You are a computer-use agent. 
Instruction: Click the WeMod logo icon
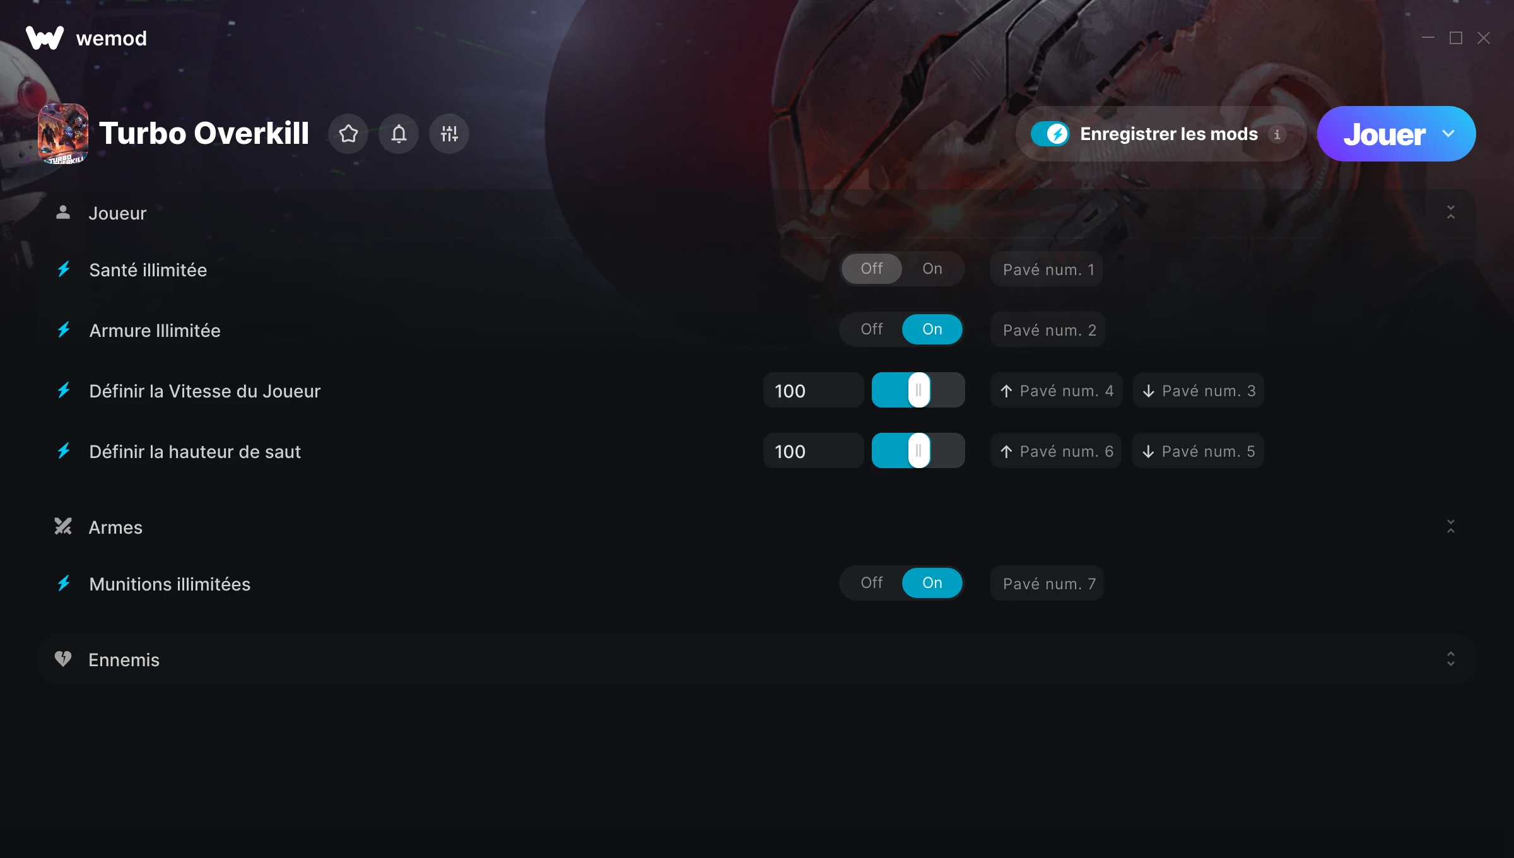[x=45, y=38]
